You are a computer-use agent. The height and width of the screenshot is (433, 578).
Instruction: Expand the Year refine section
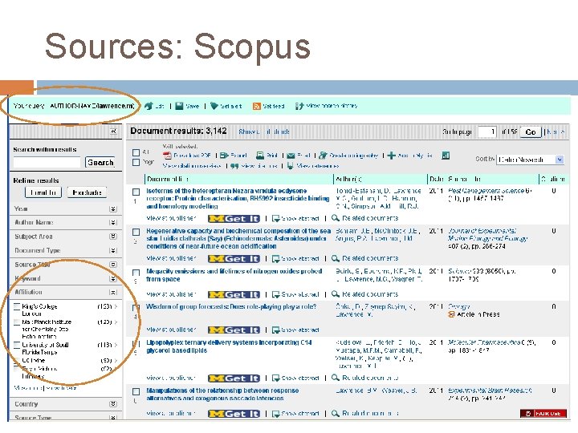point(113,208)
